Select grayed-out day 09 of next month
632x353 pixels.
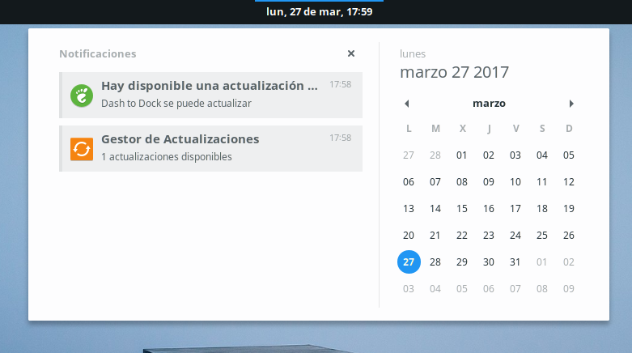[x=569, y=289]
